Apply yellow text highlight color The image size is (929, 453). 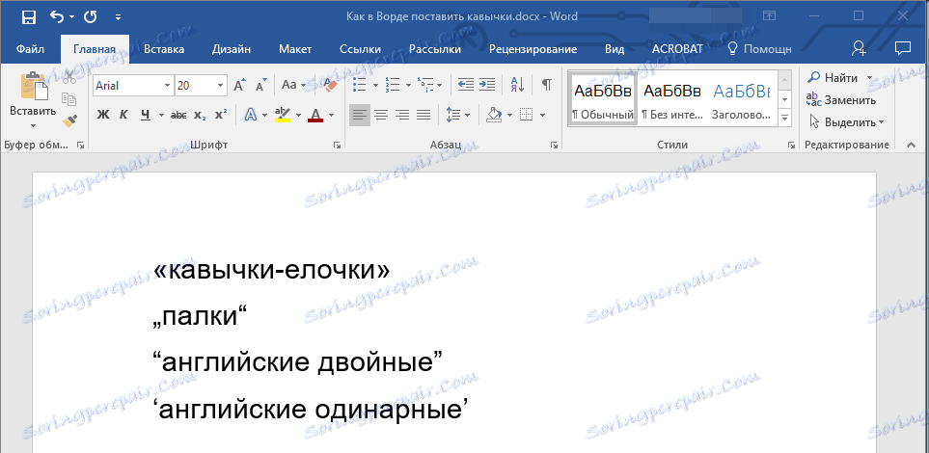(x=283, y=115)
